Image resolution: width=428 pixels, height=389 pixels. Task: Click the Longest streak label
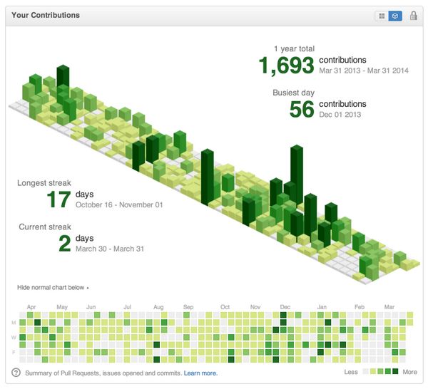coord(44,183)
